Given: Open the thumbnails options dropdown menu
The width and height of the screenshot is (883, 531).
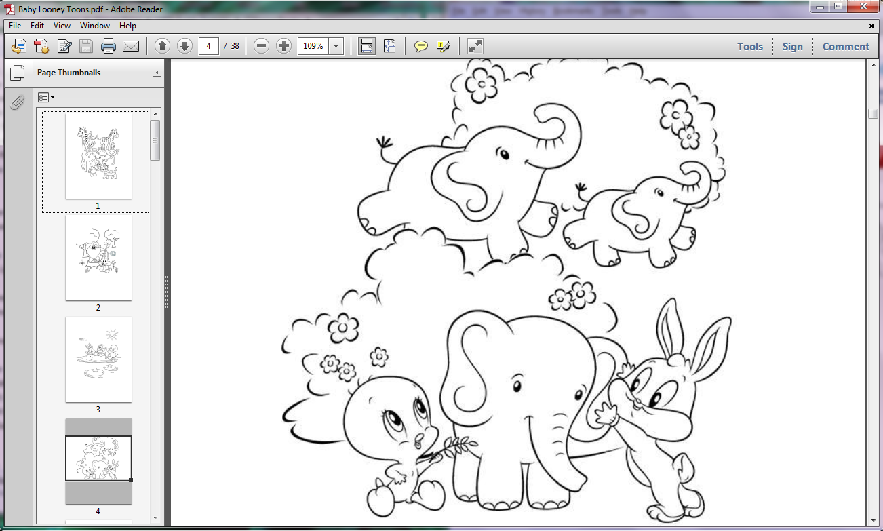Looking at the screenshot, I should tap(46, 98).
